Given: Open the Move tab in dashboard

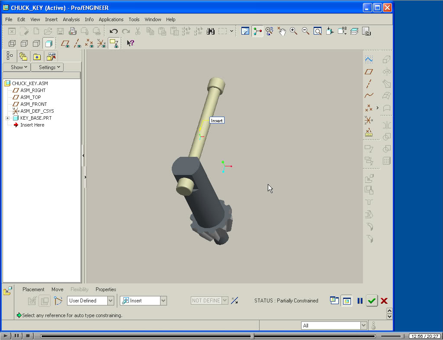Looking at the screenshot, I should pyautogui.click(x=58, y=289).
